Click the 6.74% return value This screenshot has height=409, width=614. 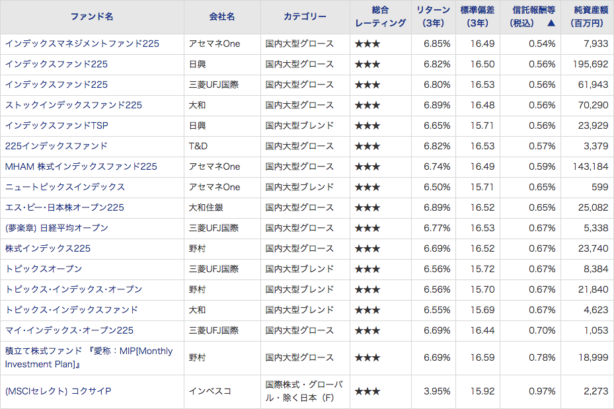coord(437,167)
